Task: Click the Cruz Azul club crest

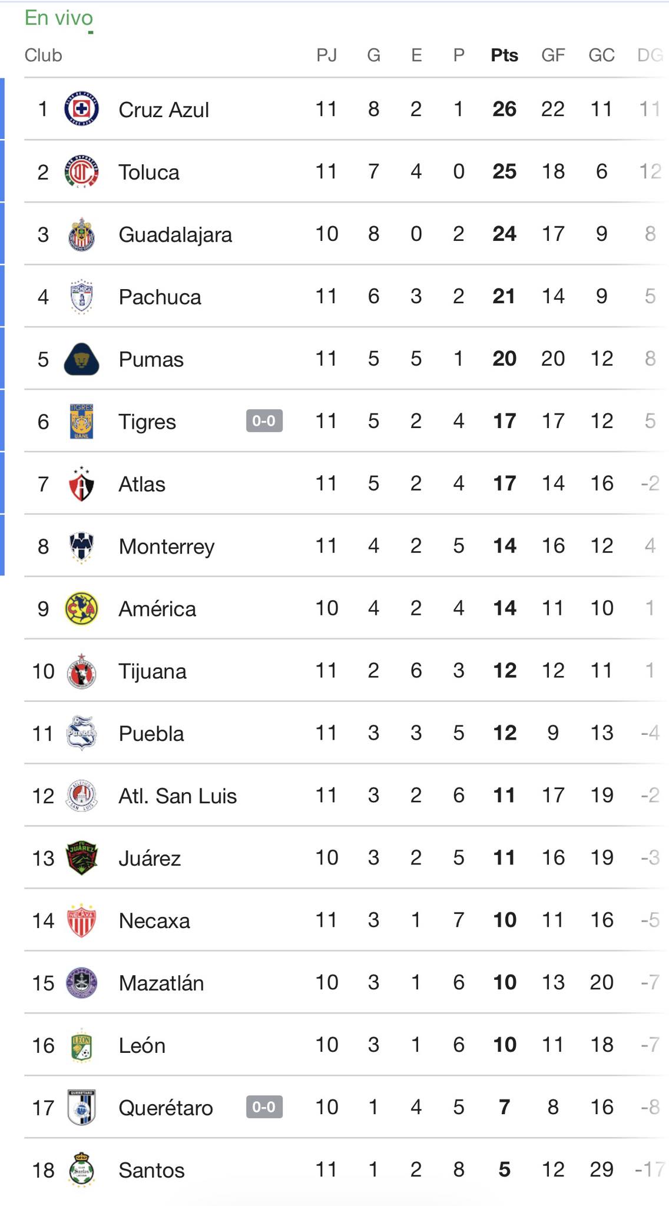Action: click(x=81, y=110)
